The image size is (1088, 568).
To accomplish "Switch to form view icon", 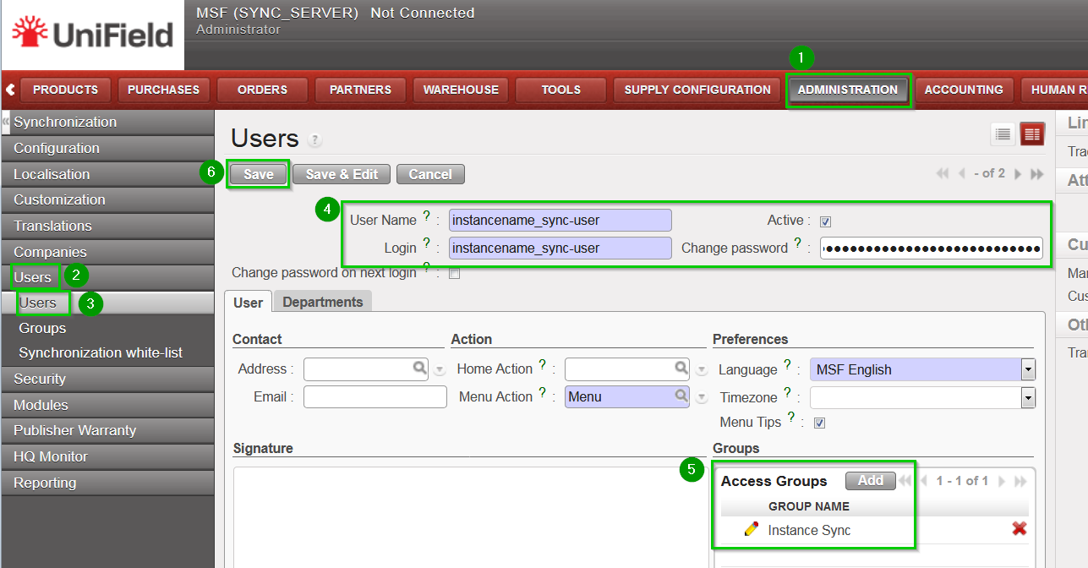I will point(1032,134).
